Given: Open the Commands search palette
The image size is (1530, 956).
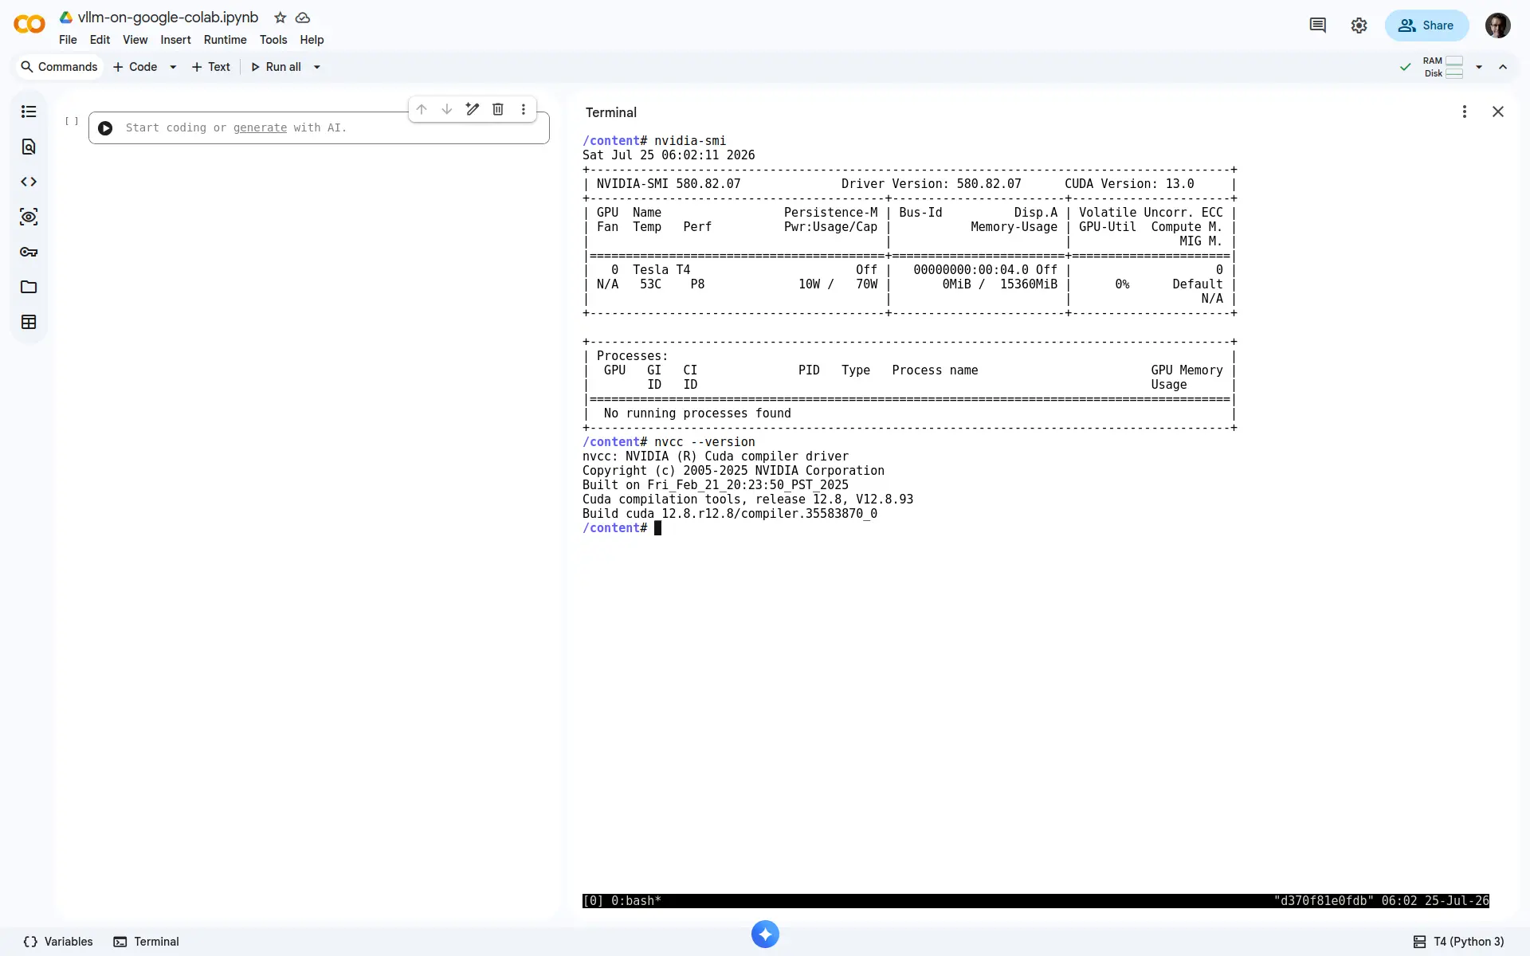Looking at the screenshot, I should pyautogui.click(x=59, y=67).
